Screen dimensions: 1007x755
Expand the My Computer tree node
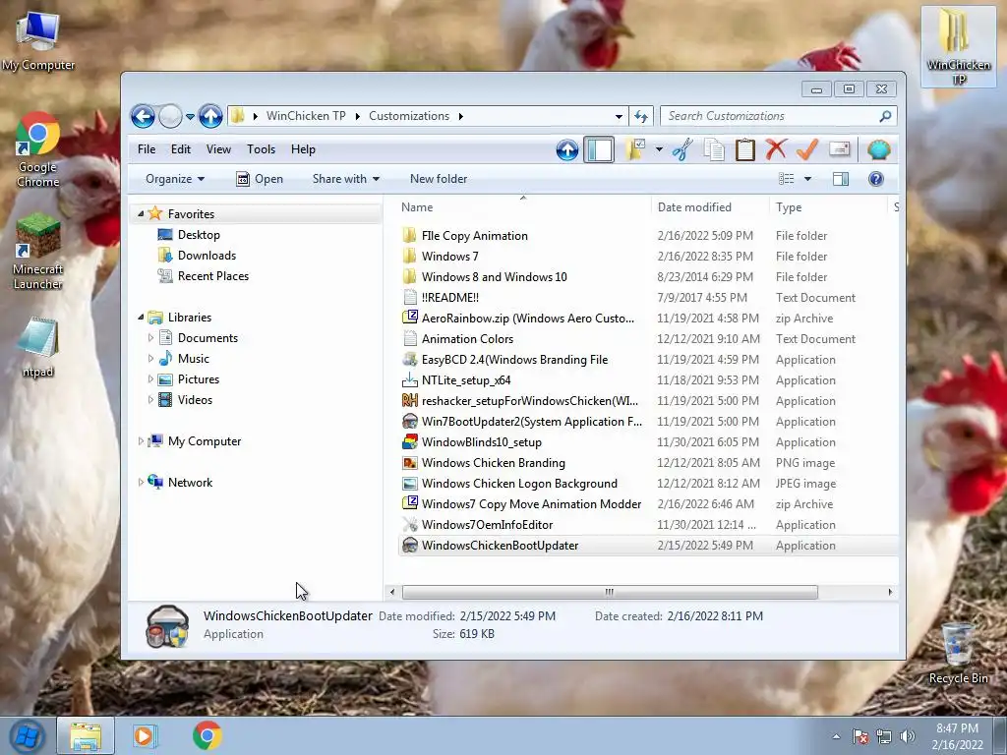tap(141, 441)
